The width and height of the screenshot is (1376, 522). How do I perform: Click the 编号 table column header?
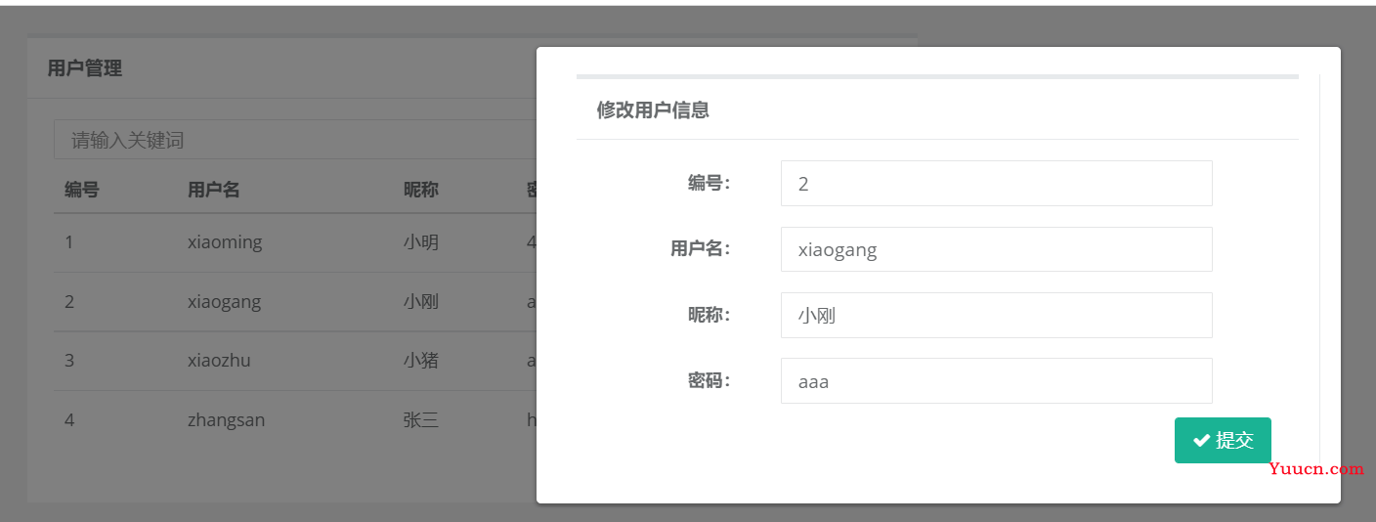pos(82,190)
